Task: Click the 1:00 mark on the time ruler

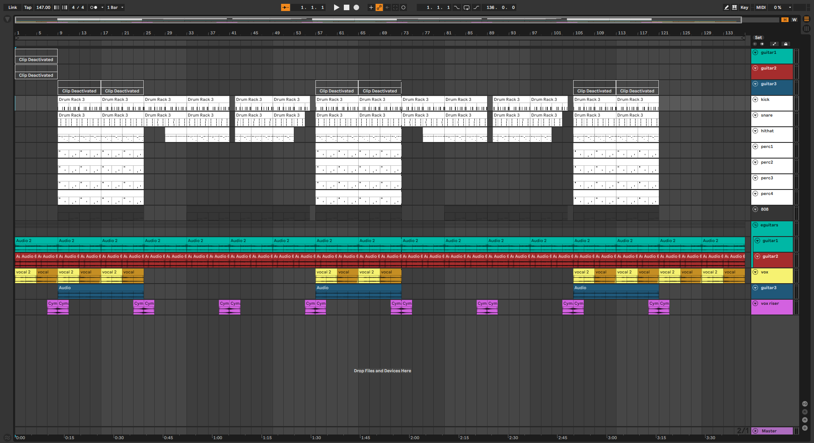Action: (217, 437)
